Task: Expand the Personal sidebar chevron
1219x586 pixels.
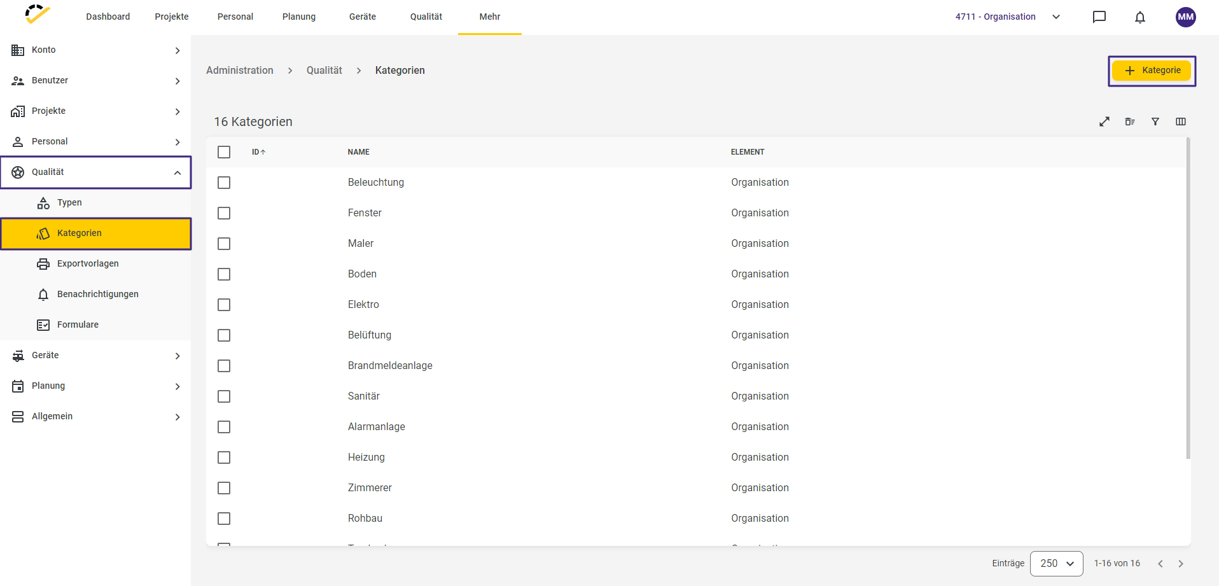Action: (178, 142)
